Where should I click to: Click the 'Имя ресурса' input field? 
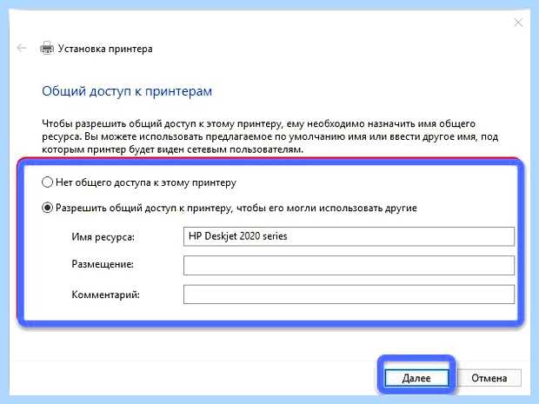click(349, 236)
